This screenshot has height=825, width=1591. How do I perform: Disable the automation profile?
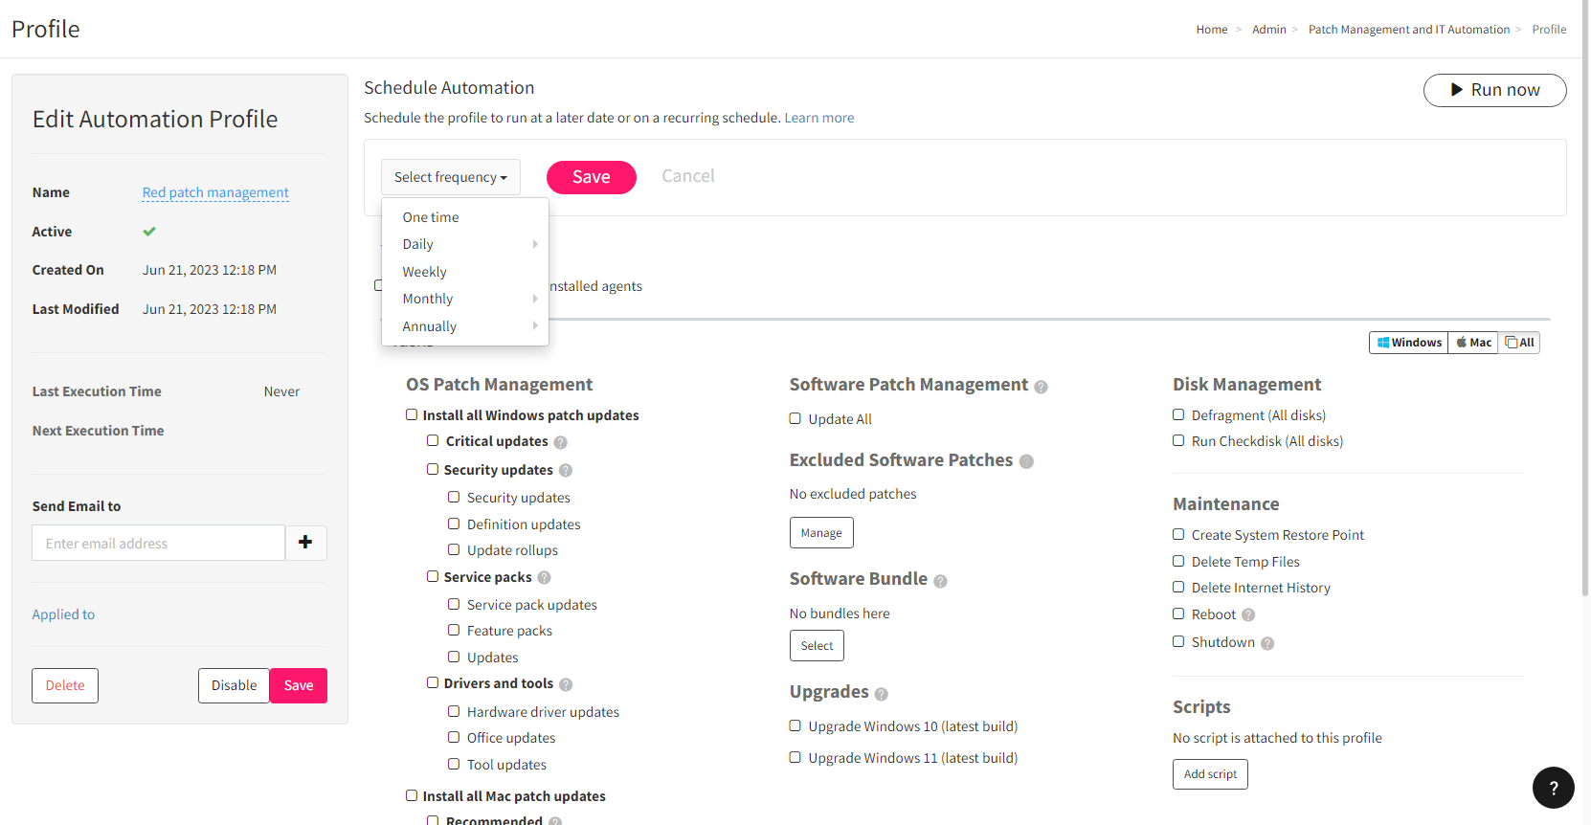234,685
